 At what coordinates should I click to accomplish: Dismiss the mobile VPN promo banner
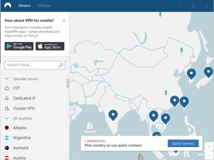64,21
